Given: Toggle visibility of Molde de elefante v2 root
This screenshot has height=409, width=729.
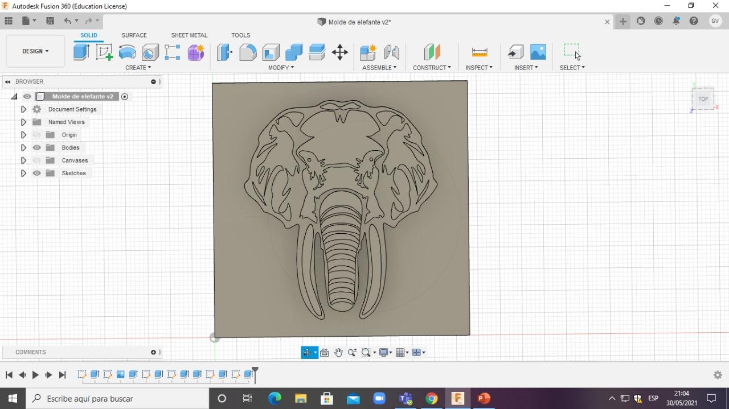Looking at the screenshot, I should (x=27, y=97).
